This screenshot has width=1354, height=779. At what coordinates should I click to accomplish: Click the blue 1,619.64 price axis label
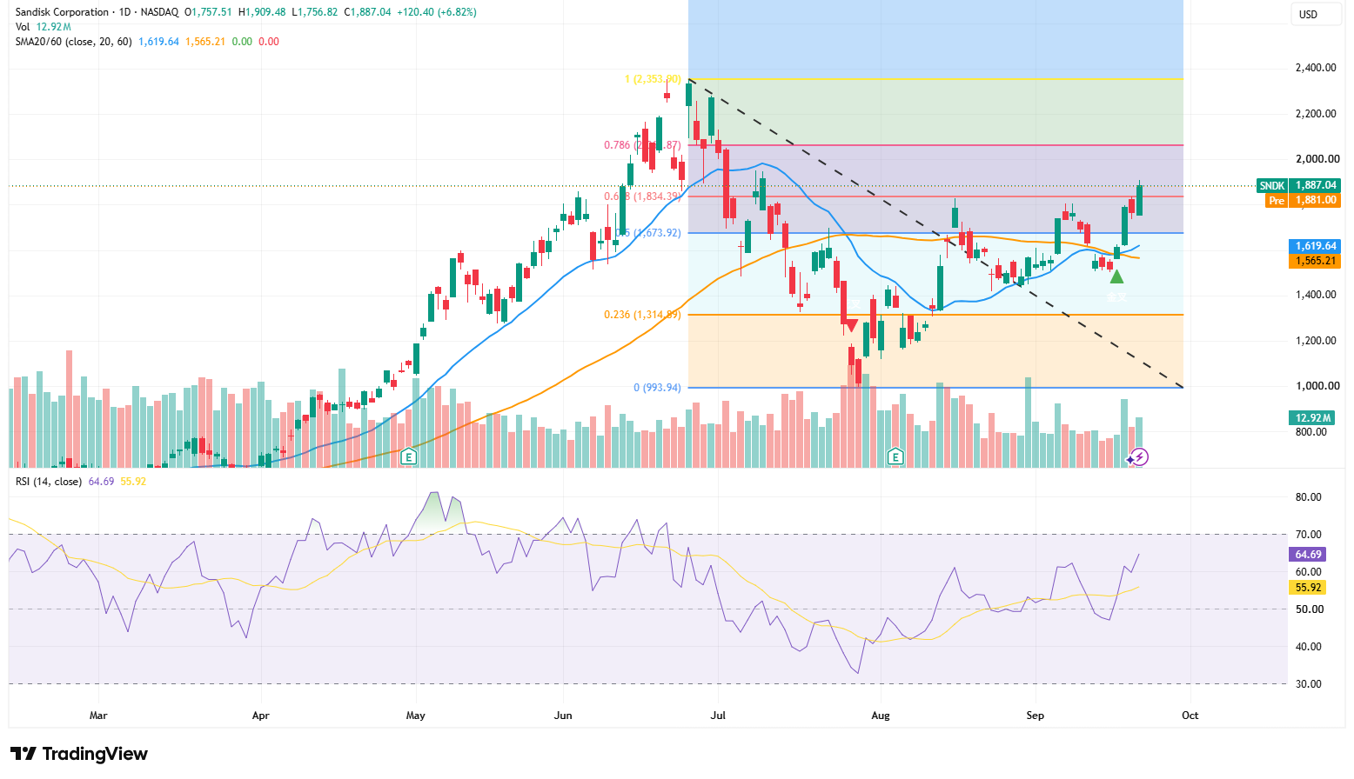[x=1315, y=246]
